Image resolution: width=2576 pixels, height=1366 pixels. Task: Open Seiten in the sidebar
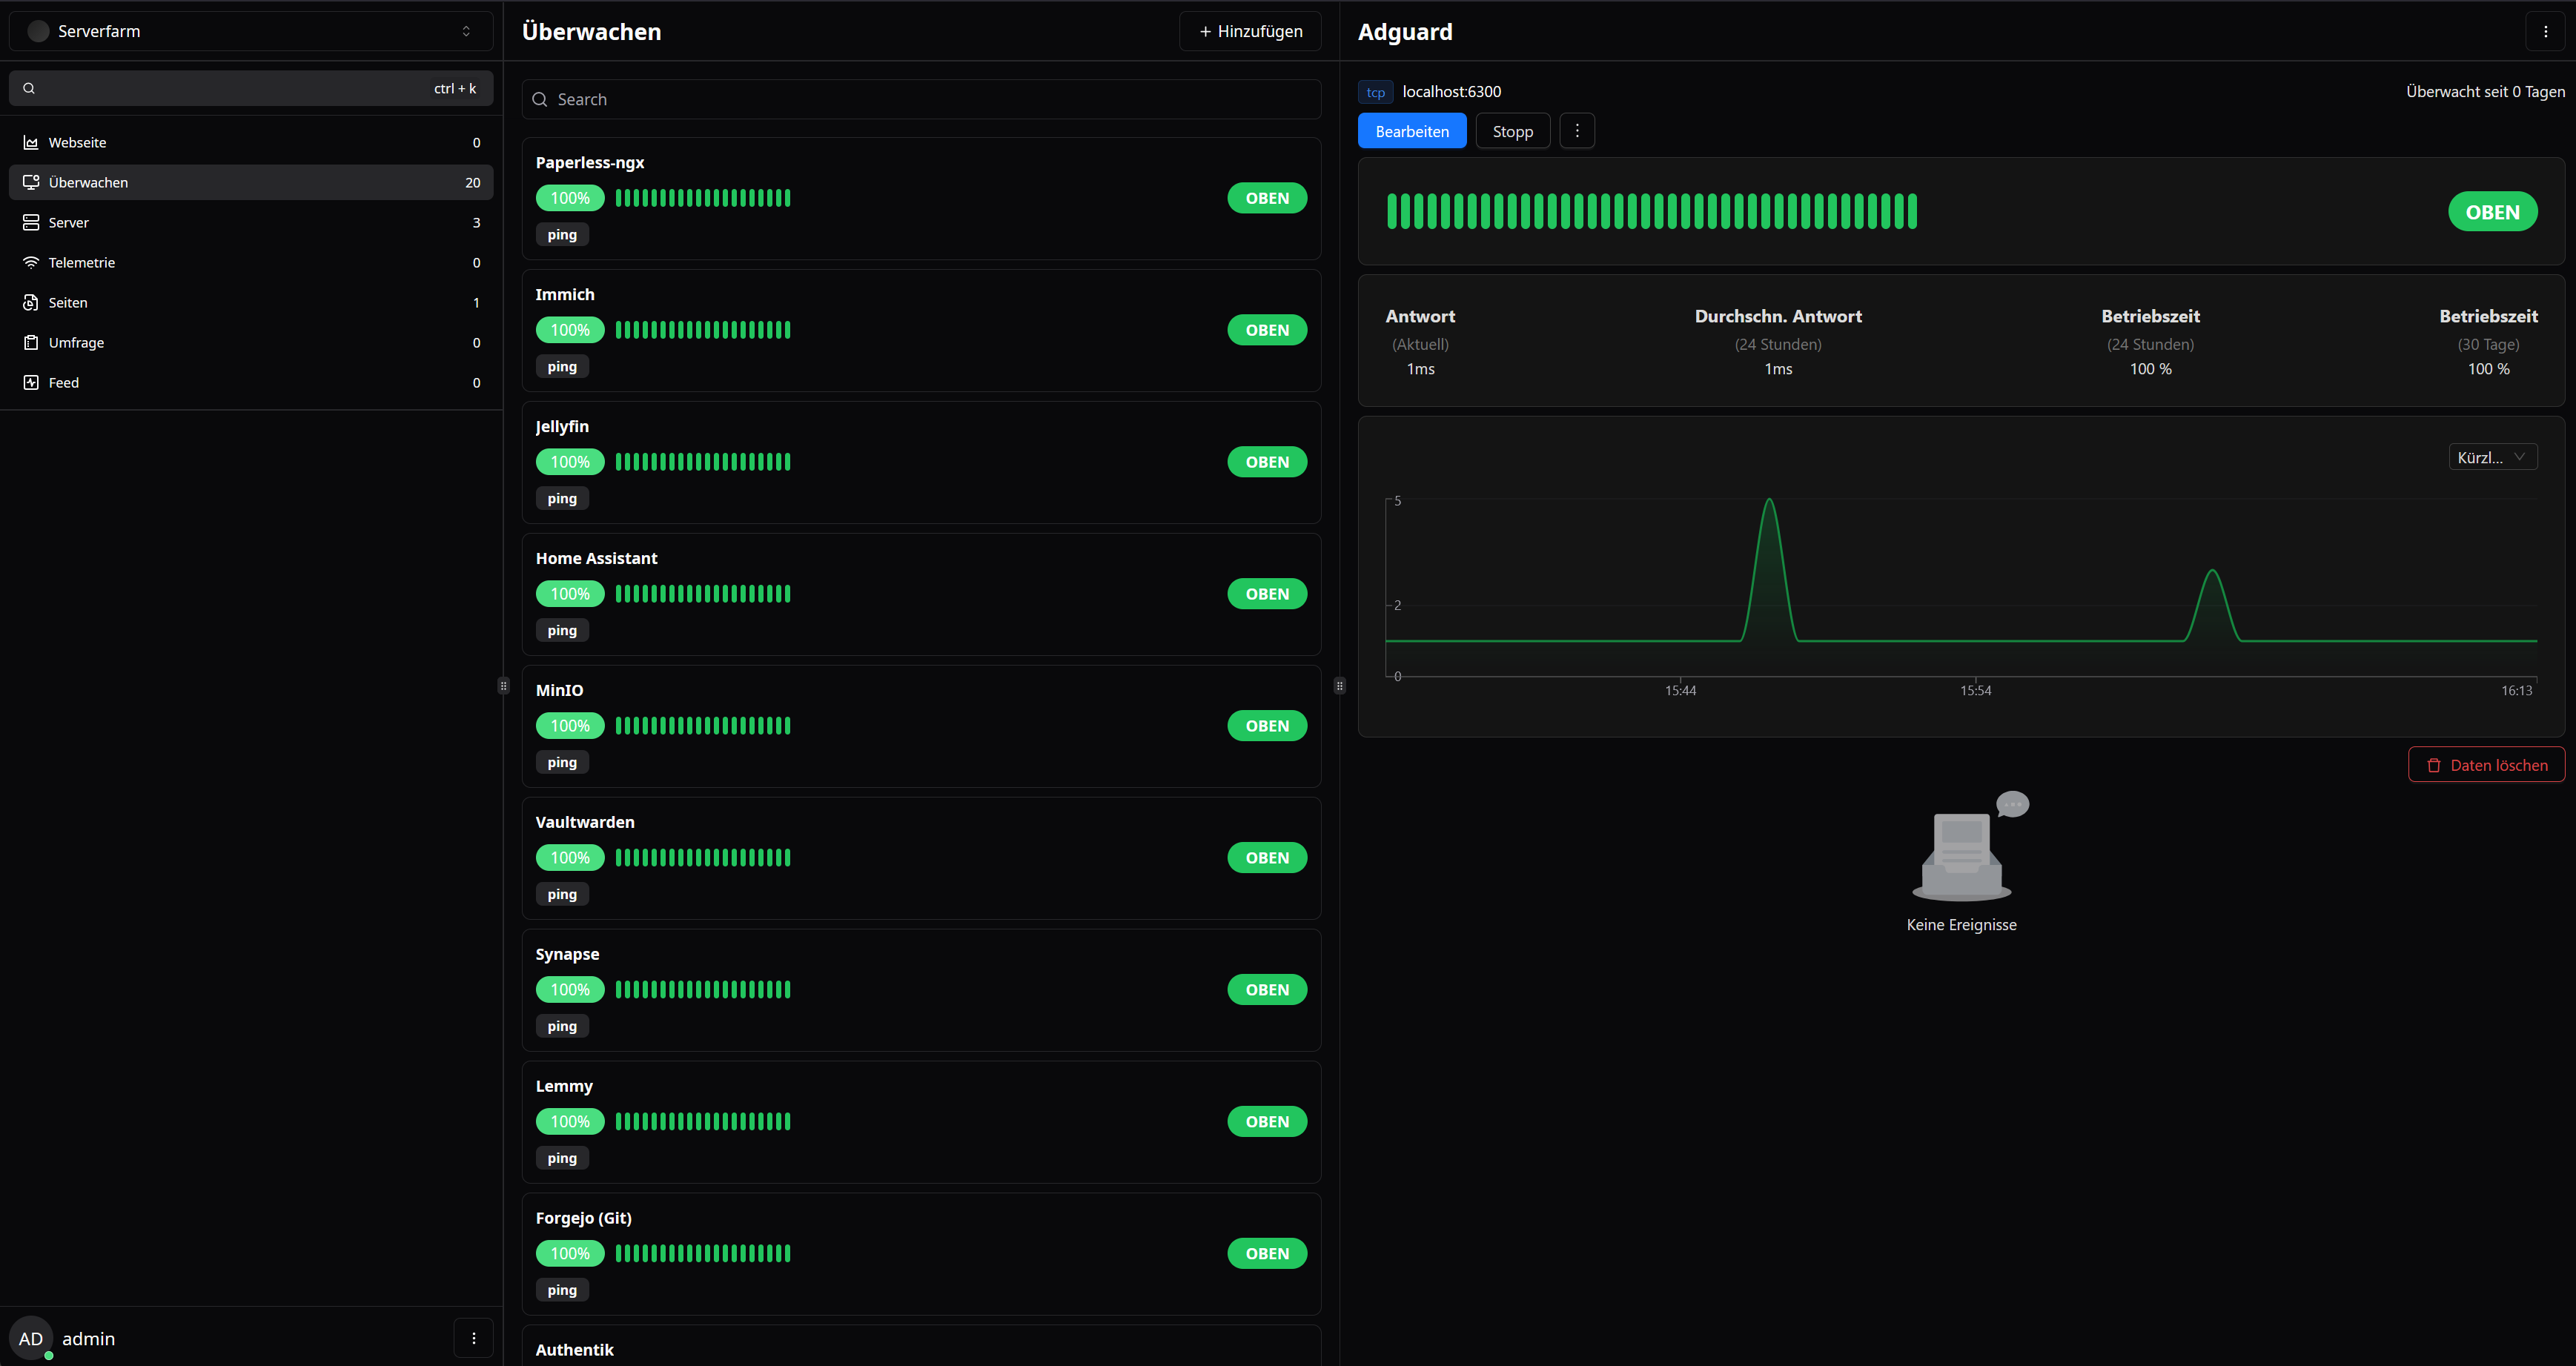(x=251, y=302)
